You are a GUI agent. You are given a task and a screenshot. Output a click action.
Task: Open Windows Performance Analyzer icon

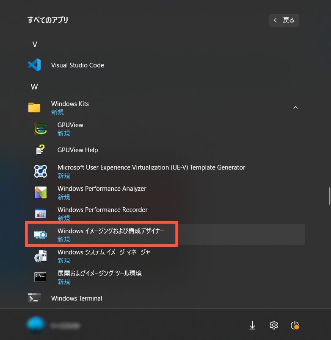coord(41,192)
